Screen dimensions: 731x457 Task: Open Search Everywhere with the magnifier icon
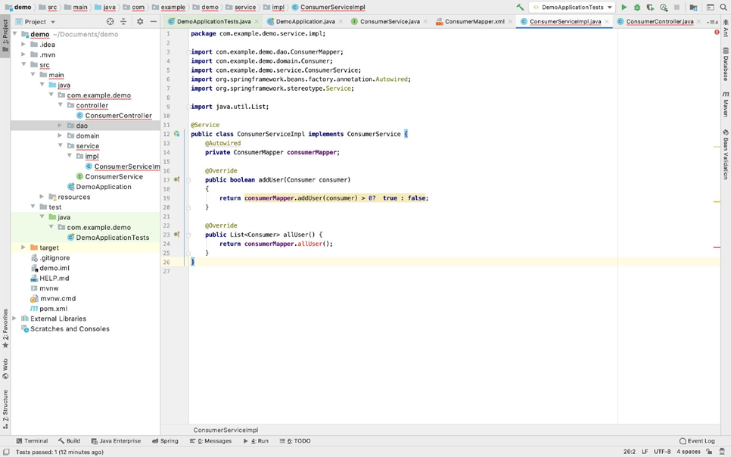click(x=723, y=6)
